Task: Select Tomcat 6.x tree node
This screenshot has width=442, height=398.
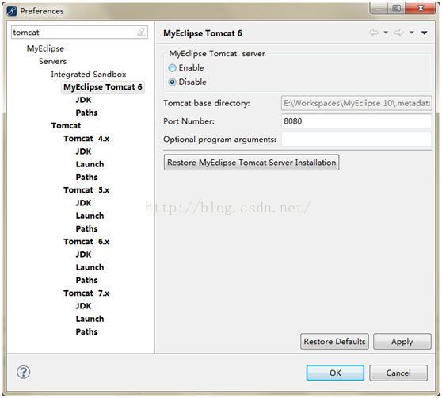Action: point(86,242)
